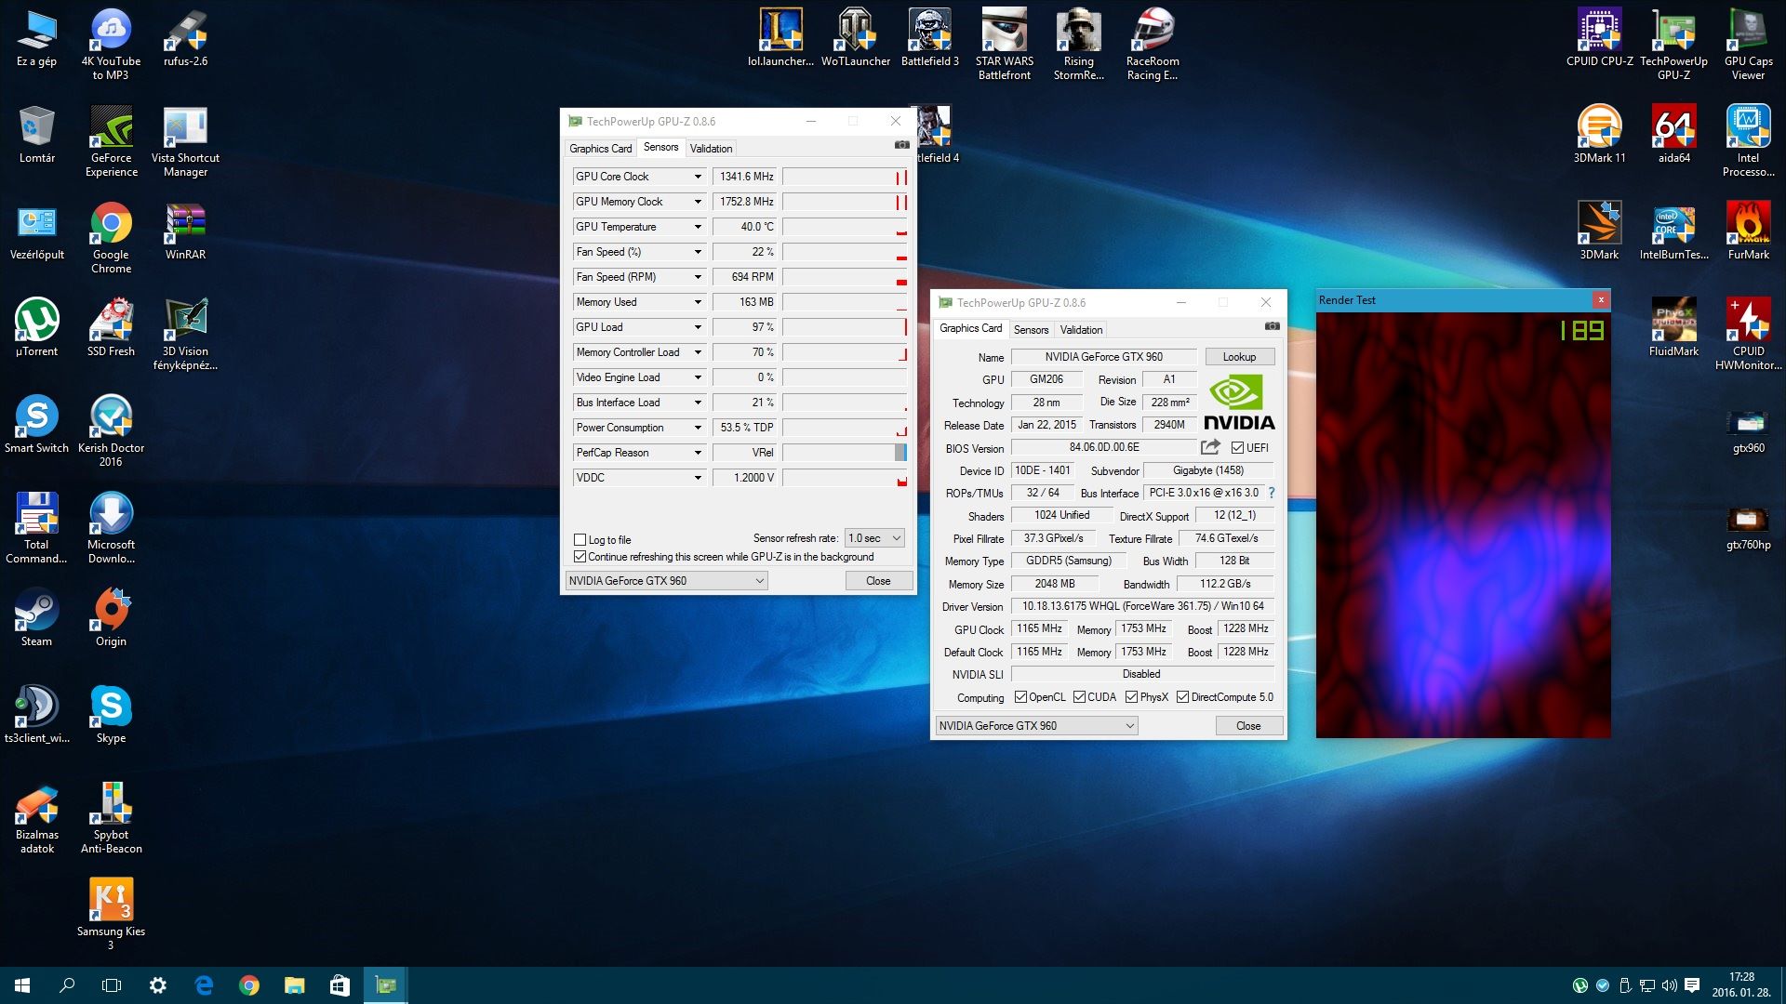
Task: Open Microsoft Edge from the taskbar
Action: point(204,985)
